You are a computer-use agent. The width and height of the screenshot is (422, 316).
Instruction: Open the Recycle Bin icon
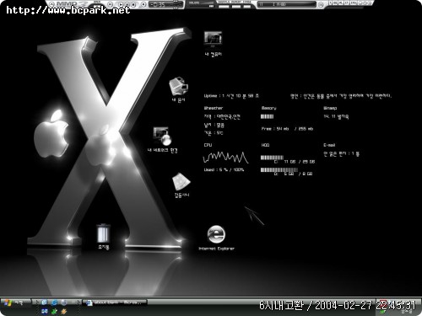tap(103, 237)
